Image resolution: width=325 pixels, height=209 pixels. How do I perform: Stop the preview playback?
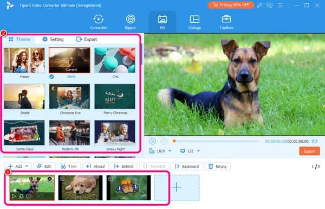click(164, 141)
